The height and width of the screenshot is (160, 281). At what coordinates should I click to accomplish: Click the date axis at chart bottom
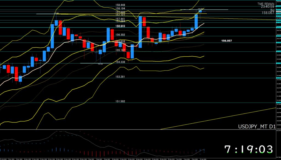pos(110,159)
